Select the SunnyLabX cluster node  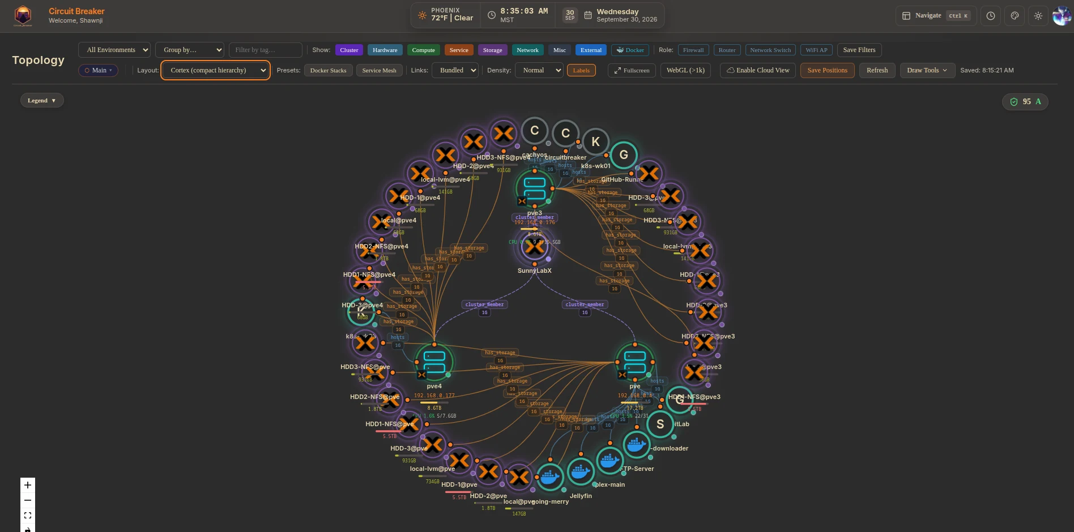point(534,247)
